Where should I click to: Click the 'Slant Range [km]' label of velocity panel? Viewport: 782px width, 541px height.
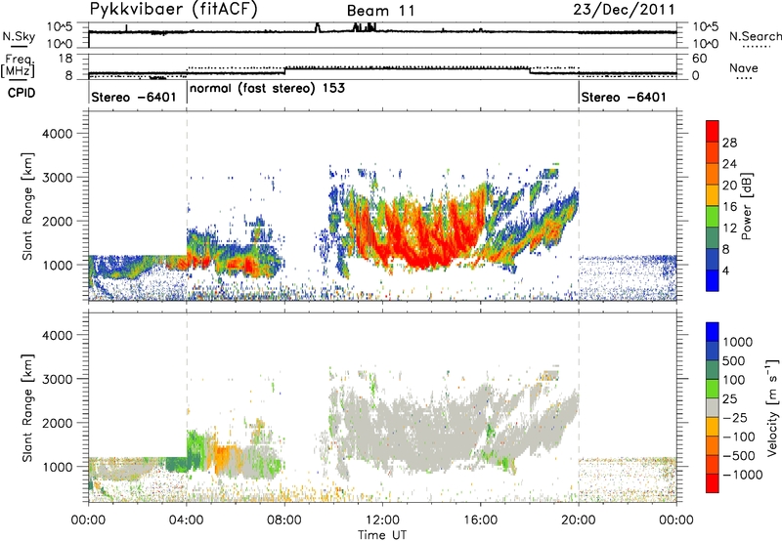(x=27, y=408)
